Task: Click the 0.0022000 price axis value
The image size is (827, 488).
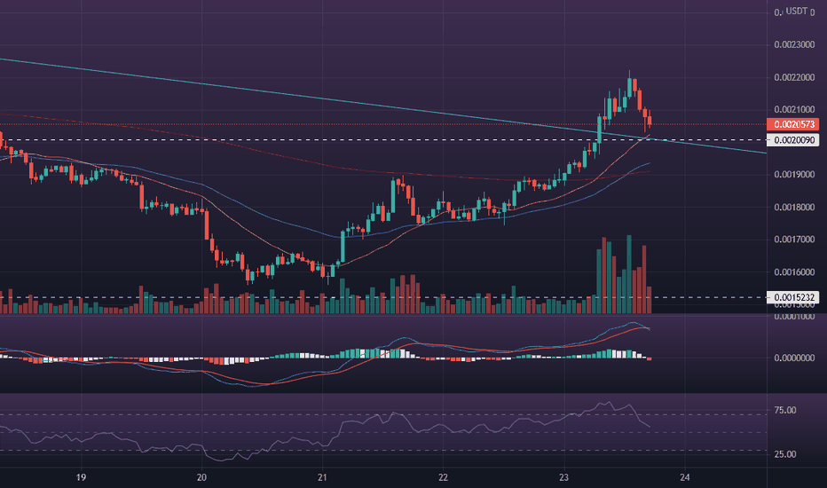Action: (x=794, y=77)
